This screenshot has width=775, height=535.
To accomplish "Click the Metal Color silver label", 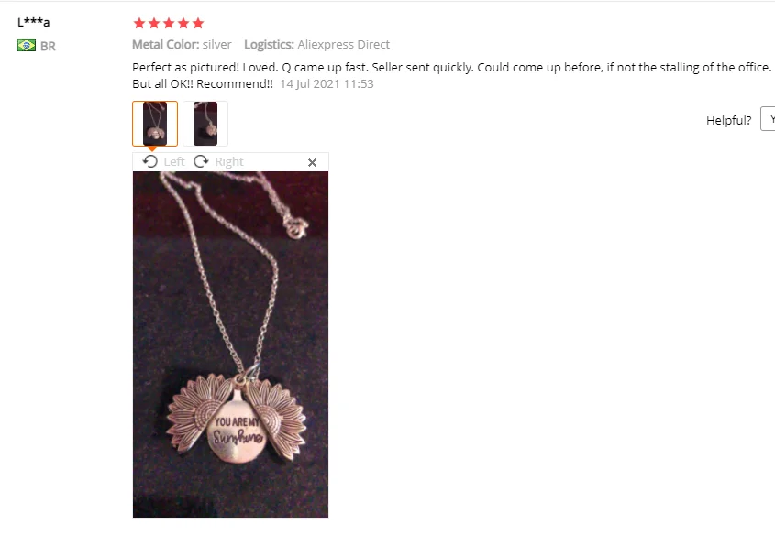I will (182, 44).
